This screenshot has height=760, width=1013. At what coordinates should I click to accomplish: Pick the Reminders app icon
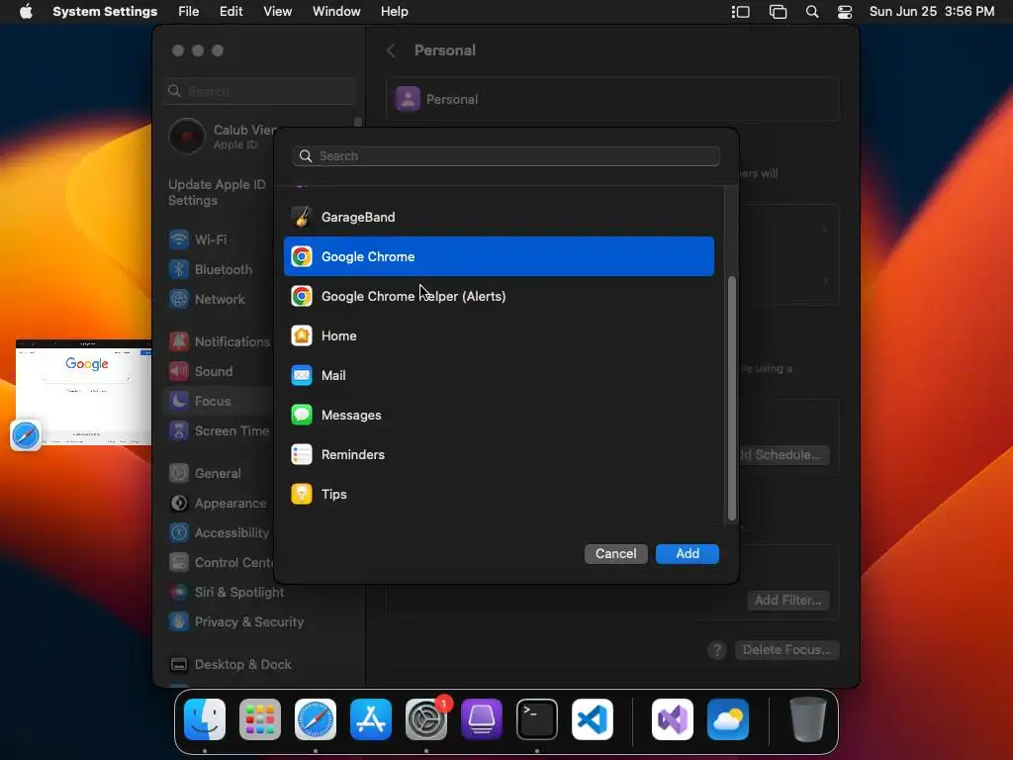(302, 454)
